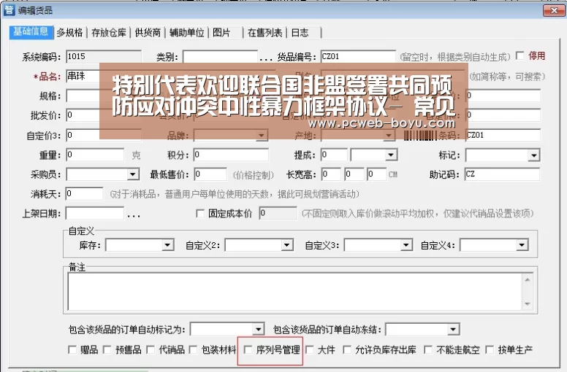Click the 积分 input field
This screenshot has width=567, height=372.
(231, 155)
